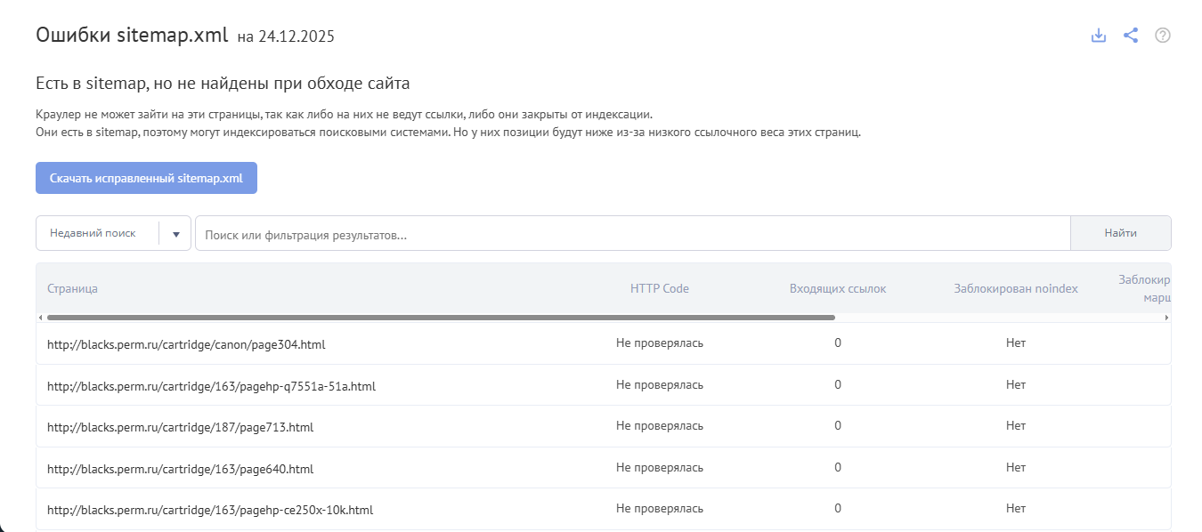1202x532 pixels.
Task: Open the 'Недавний поиск' dropdown
Action: [x=113, y=233]
